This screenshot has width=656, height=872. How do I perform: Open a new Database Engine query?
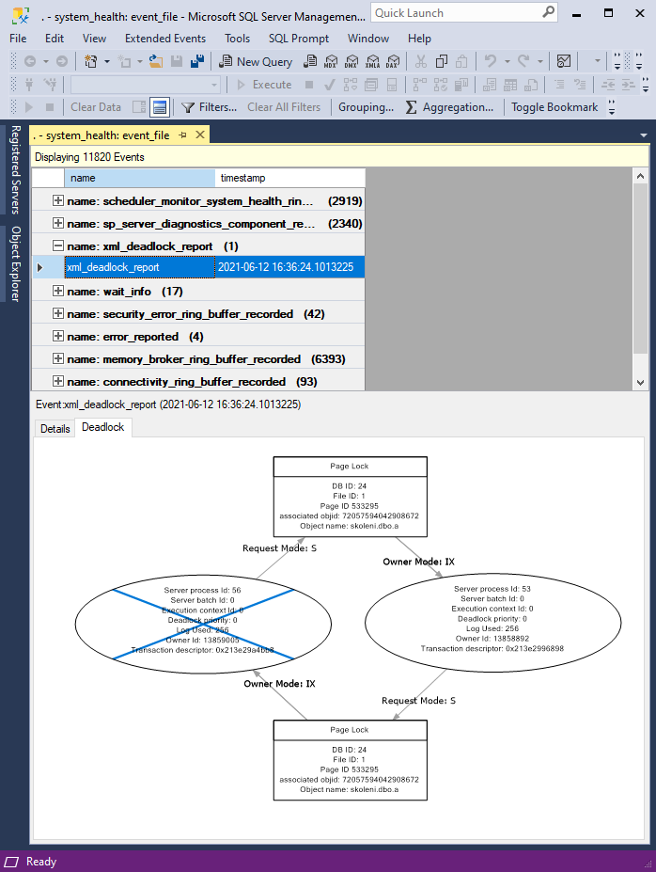click(310, 62)
